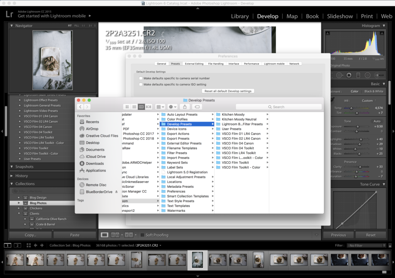Click the Previous button
This screenshot has width=395, height=278.
pos(338,235)
